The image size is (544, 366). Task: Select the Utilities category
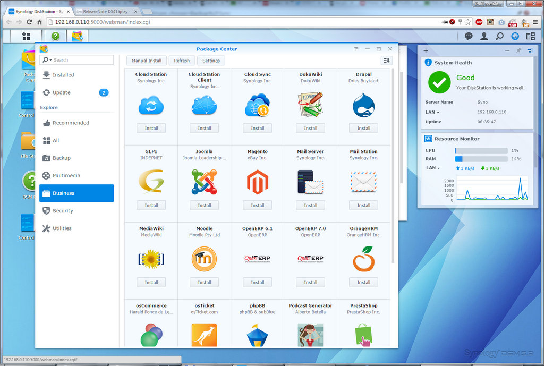click(x=76, y=228)
